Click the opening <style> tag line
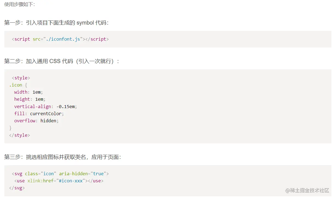 [21, 78]
